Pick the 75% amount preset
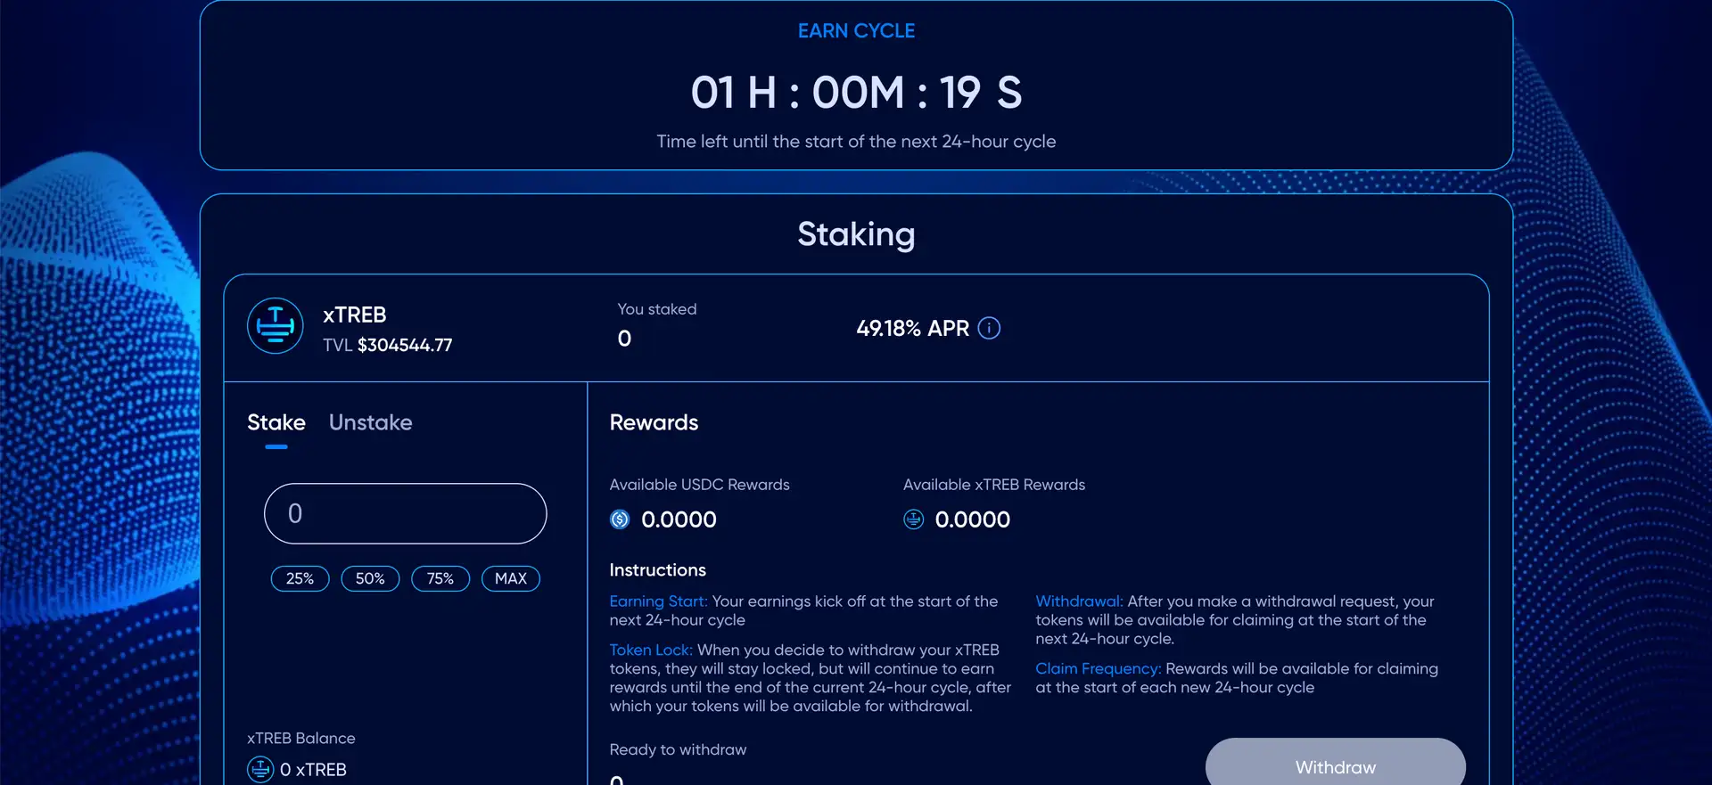1712x785 pixels. pos(440,578)
